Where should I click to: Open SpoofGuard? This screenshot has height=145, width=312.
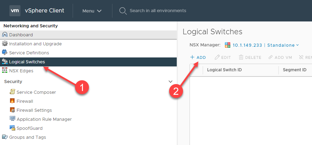(x=30, y=128)
